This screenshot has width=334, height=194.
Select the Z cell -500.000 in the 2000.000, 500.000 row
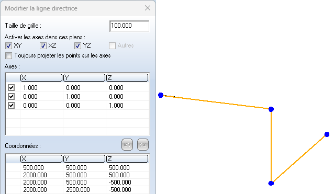[127, 182]
